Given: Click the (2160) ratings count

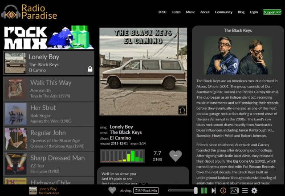Looking at the screenshot, I should (x=157, y=160).
